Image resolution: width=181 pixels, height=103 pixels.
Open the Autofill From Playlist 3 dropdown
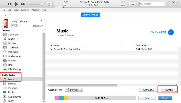pyautogui.click(x=74, y=90)
